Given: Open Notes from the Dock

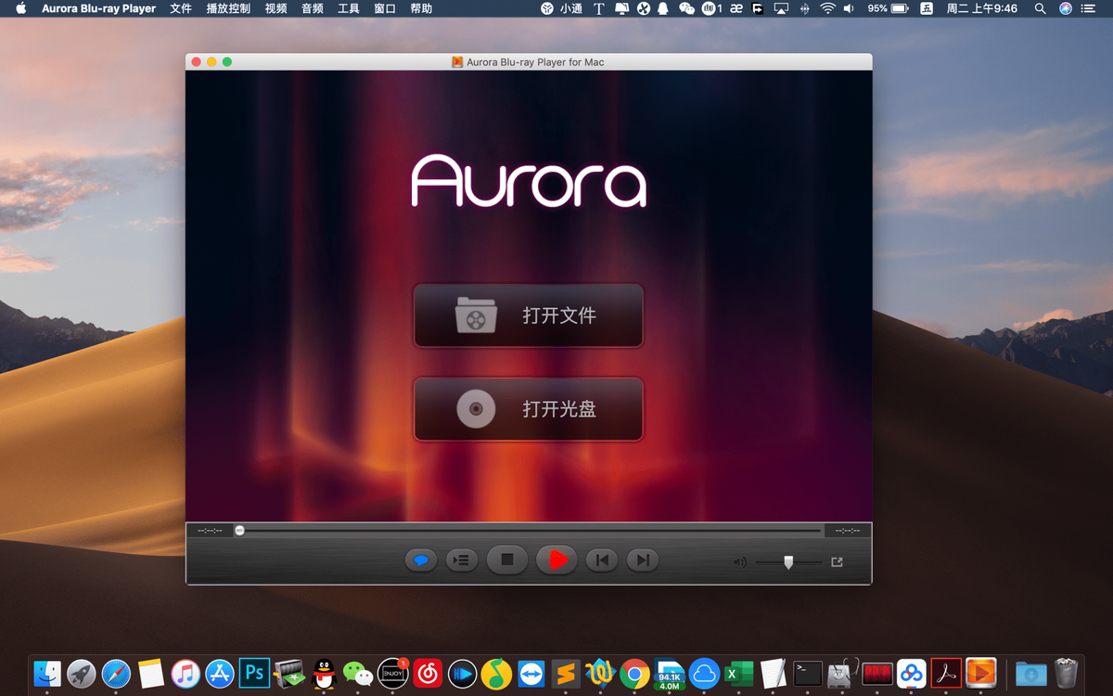Looking at the screenshot, I should coord(150,672).
